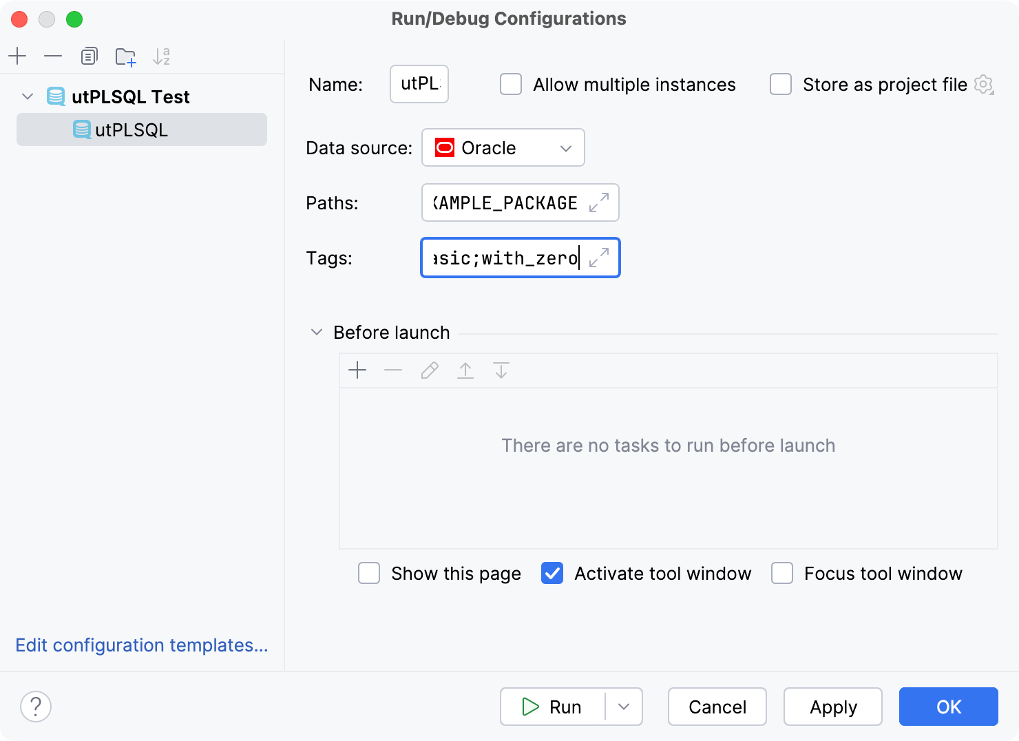Click the Apply button
Viewport: 1019px width, 741px height.
tap(832, 707)
